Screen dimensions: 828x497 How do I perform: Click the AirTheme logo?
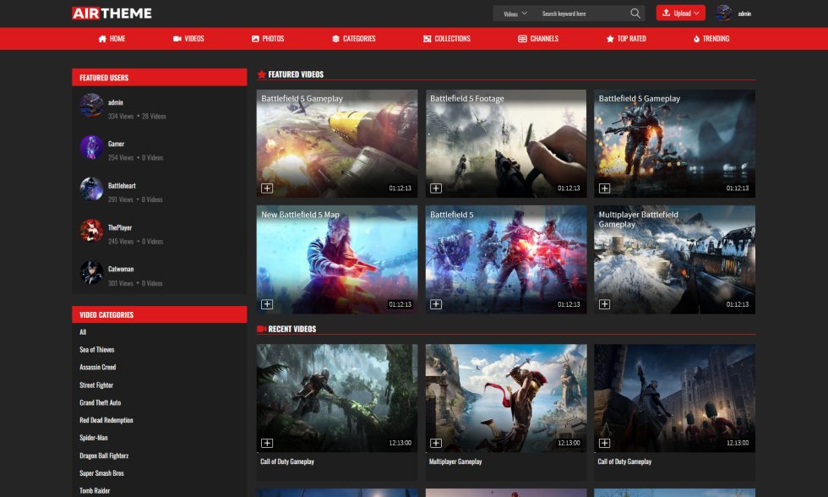[112, 14]
